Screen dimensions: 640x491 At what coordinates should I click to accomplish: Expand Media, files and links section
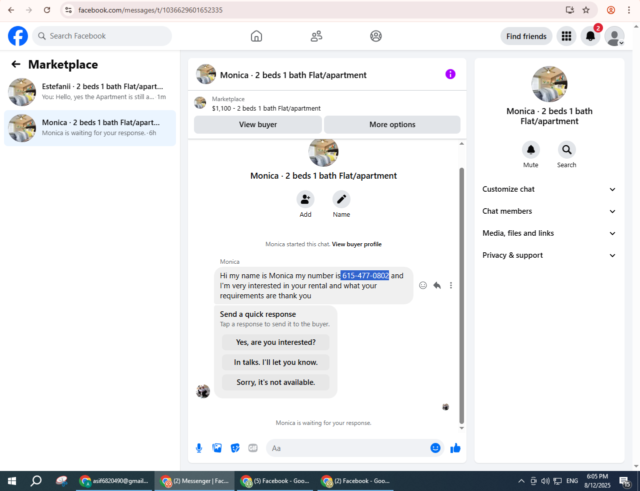(x=549, y=233)
